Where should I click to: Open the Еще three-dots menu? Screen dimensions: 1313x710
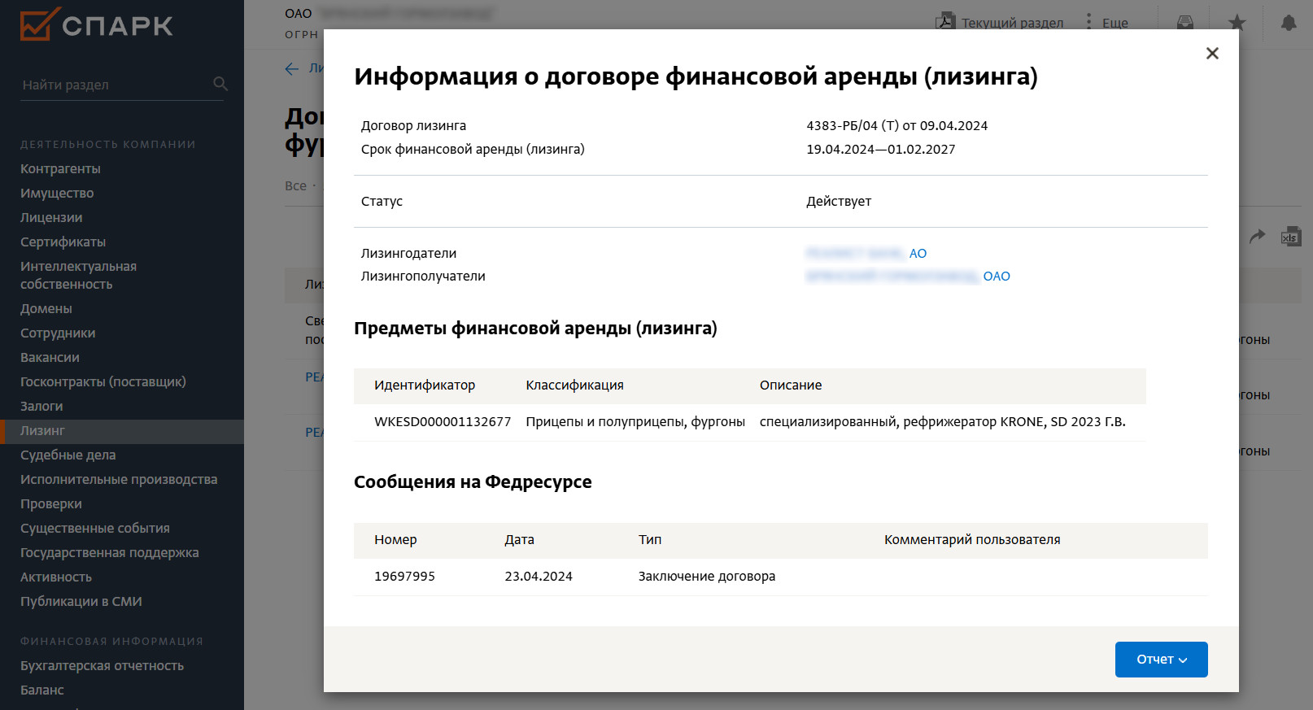(1089, 22)
